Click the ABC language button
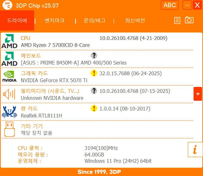The height and width of the screenshot is (176, 203). point(170,5)
